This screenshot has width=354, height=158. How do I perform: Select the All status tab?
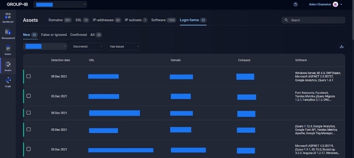tap(96, 35)
